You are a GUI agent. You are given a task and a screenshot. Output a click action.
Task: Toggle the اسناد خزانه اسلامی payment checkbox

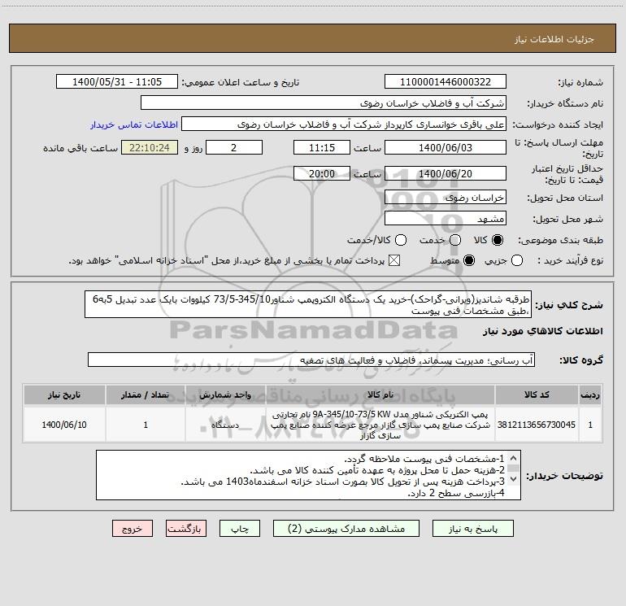(x=394, y=260)
